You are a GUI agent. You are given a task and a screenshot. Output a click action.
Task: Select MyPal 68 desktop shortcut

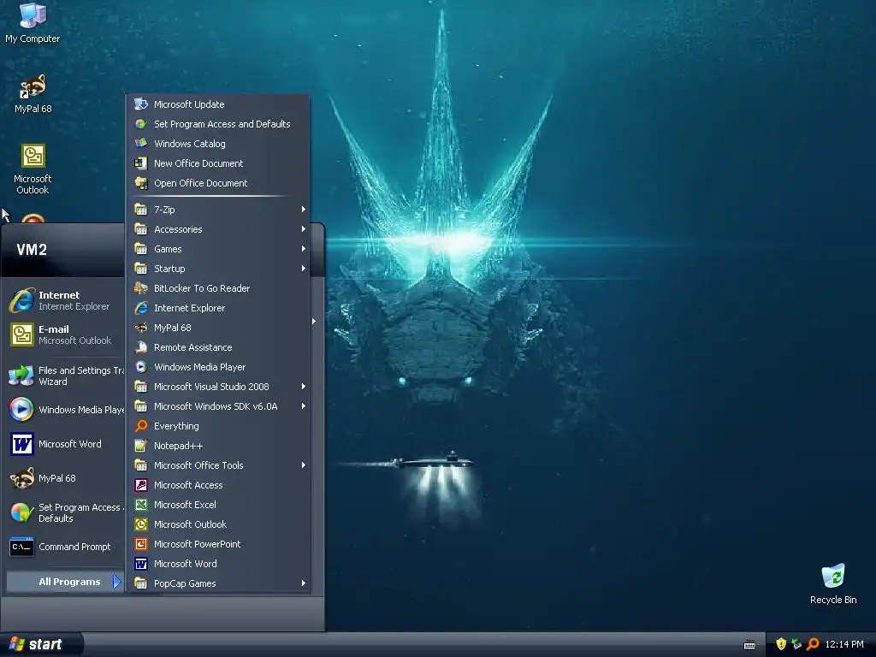(33, 94)
